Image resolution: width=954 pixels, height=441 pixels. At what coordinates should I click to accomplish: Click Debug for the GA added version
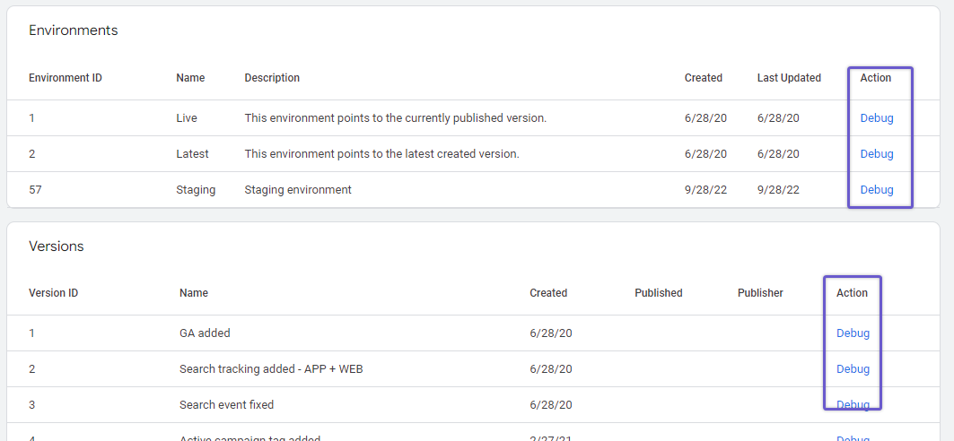click(x=853, y=333)
